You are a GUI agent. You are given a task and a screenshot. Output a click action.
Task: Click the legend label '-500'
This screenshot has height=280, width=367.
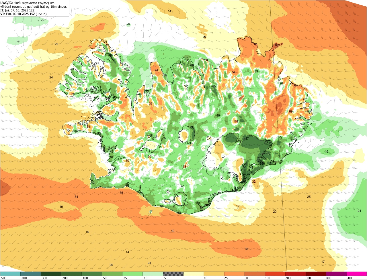coord(4,278)
